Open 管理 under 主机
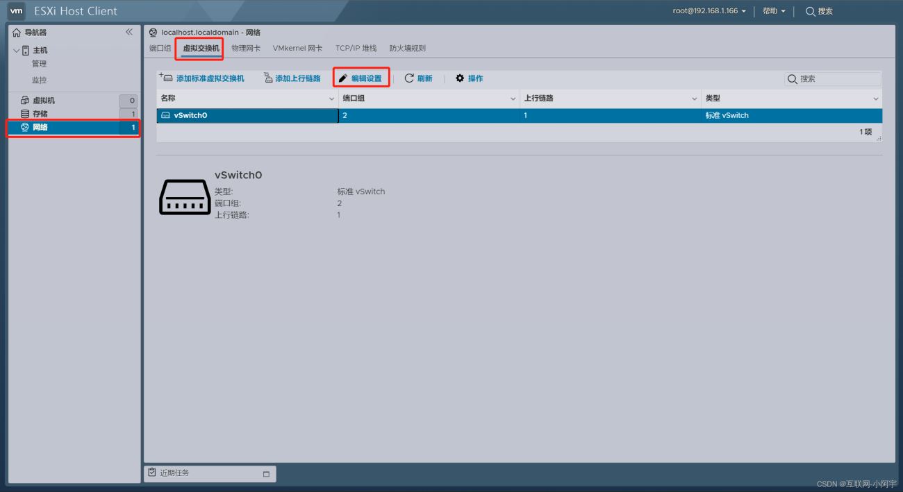903x492 pixels. click(x=39, y=64)
